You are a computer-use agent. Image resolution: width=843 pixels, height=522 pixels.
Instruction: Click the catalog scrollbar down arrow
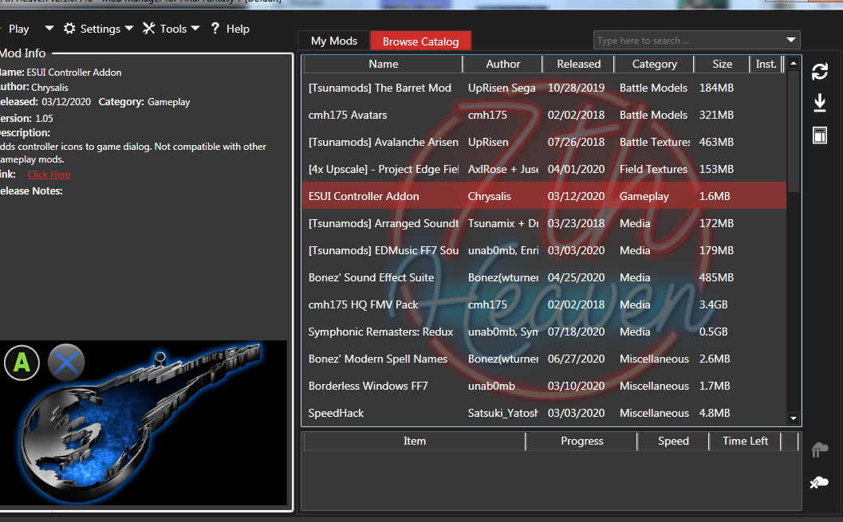point(794,418)
